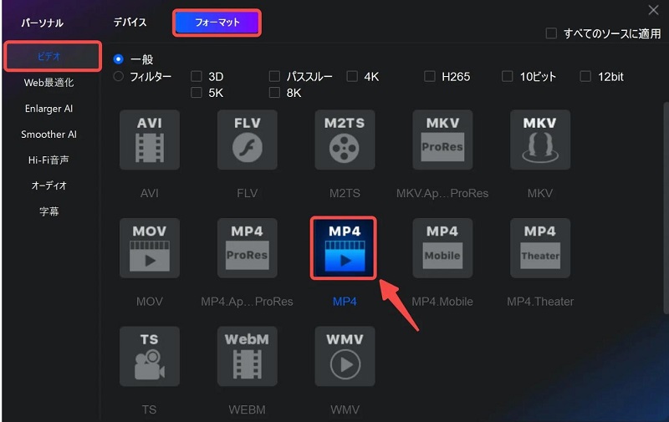Choose the MP4 Mobile format icon

(442, 248)
